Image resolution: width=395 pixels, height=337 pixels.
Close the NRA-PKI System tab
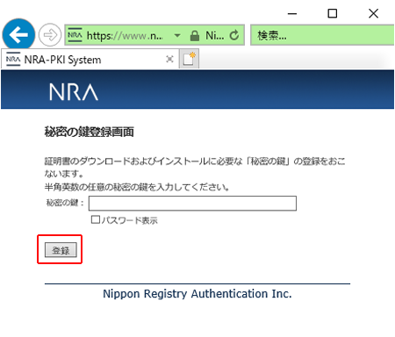[169, 59]
